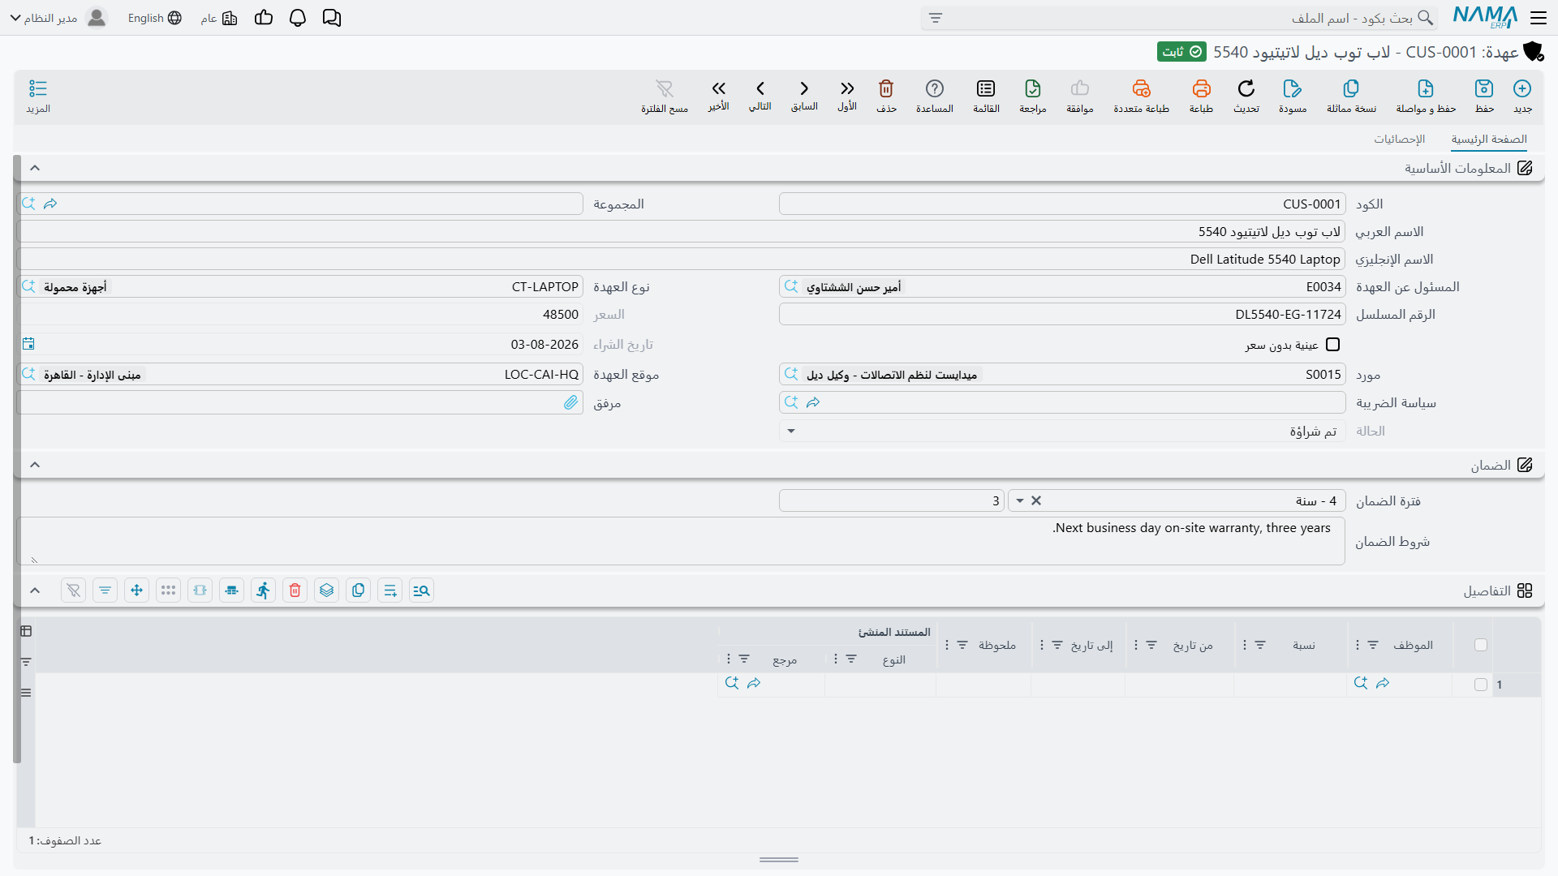Click حفظ و مواصلة save-and-continue icon

[1426, 96]
